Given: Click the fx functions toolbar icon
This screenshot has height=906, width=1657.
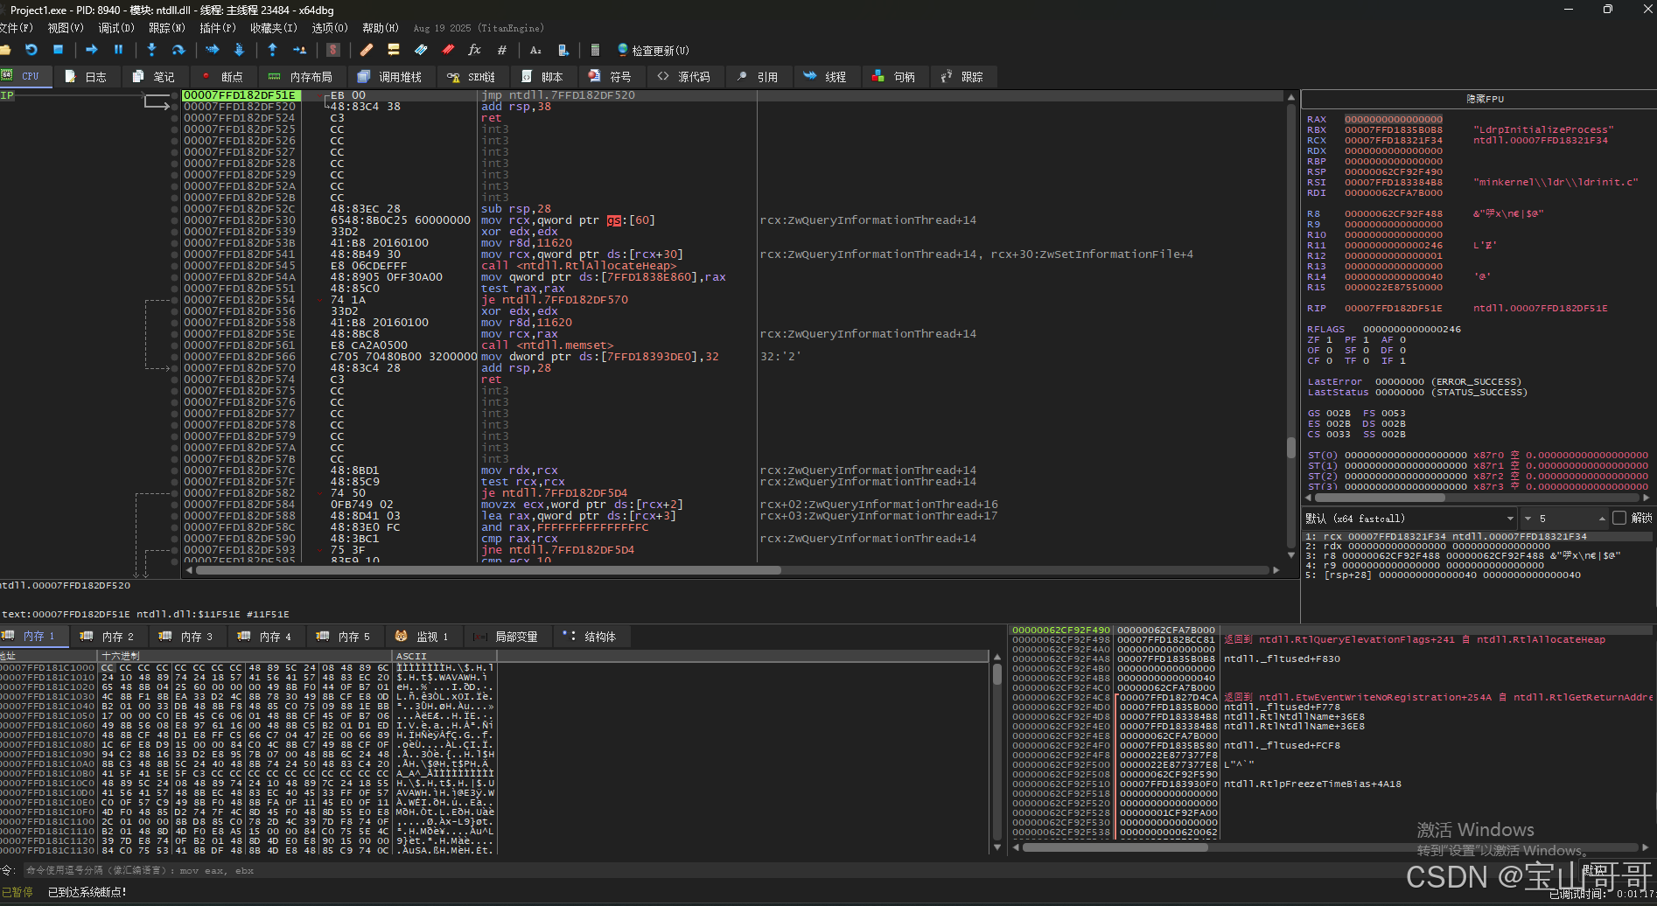Looking at the screenshot, I should pos(474,50).
